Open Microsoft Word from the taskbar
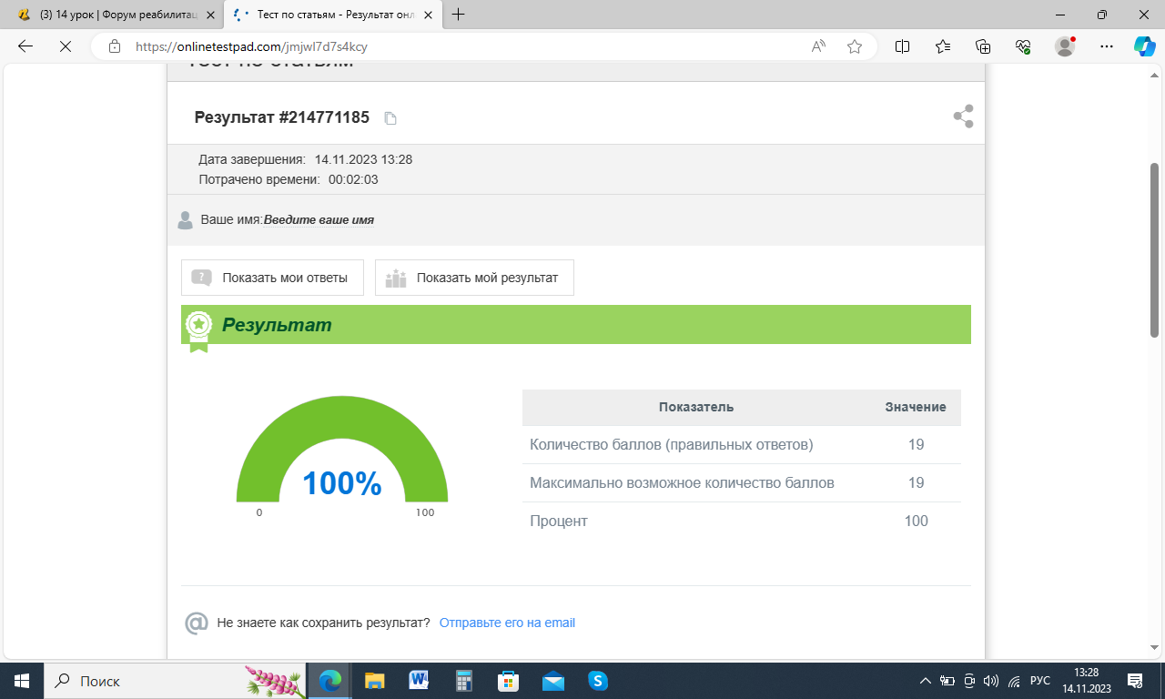This screenshot has height=699, width=1165. (x=420, y=681)
